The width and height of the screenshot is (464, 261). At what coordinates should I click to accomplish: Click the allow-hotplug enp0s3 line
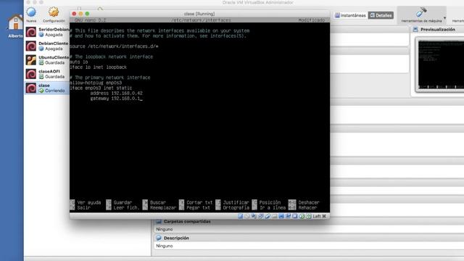(x=96, y=83)
